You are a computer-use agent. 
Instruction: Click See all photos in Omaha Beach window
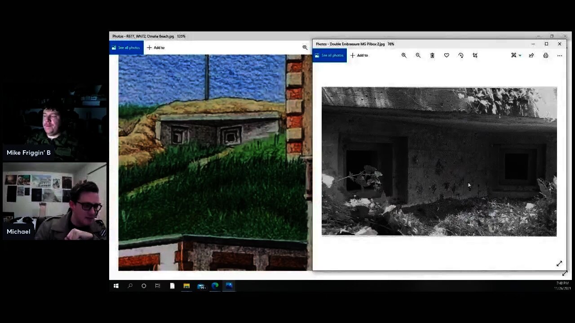click(126, 48)
